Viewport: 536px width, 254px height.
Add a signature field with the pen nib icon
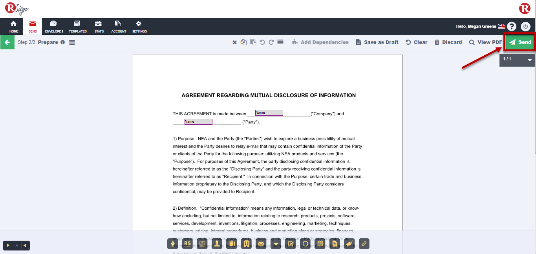pos(173,244)
